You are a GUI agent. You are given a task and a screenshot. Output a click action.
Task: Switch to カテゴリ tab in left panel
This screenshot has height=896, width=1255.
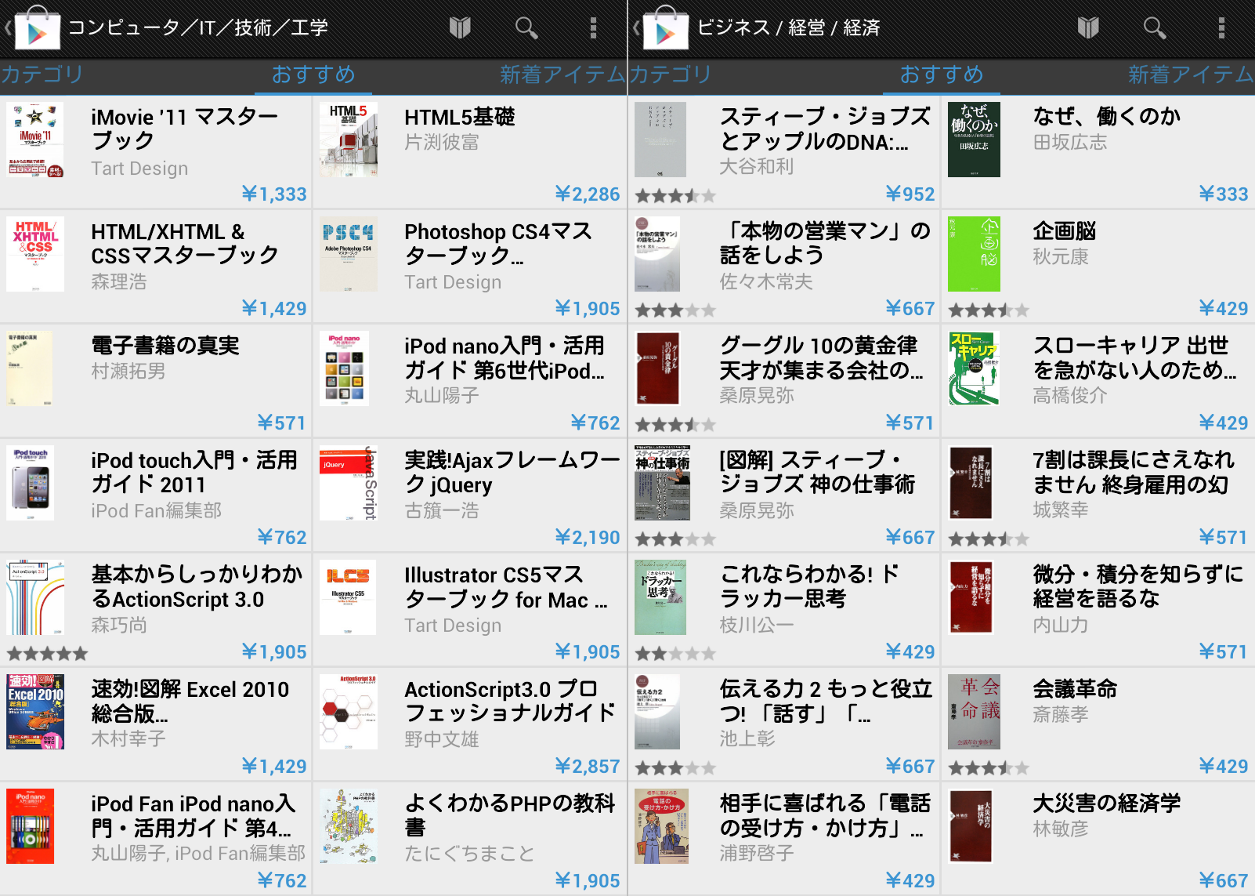pyautogui.click(x=42, y=74)
